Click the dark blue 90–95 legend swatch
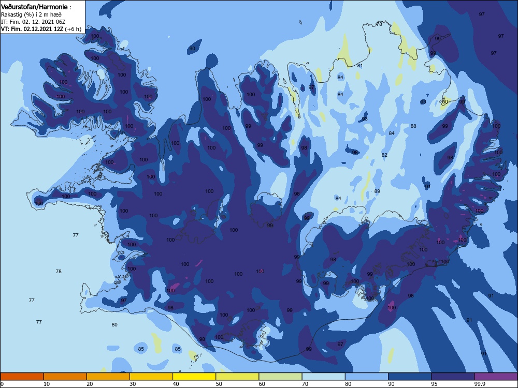Image resolution: width=518 pixels, height=388 pixels. (410, 377)
